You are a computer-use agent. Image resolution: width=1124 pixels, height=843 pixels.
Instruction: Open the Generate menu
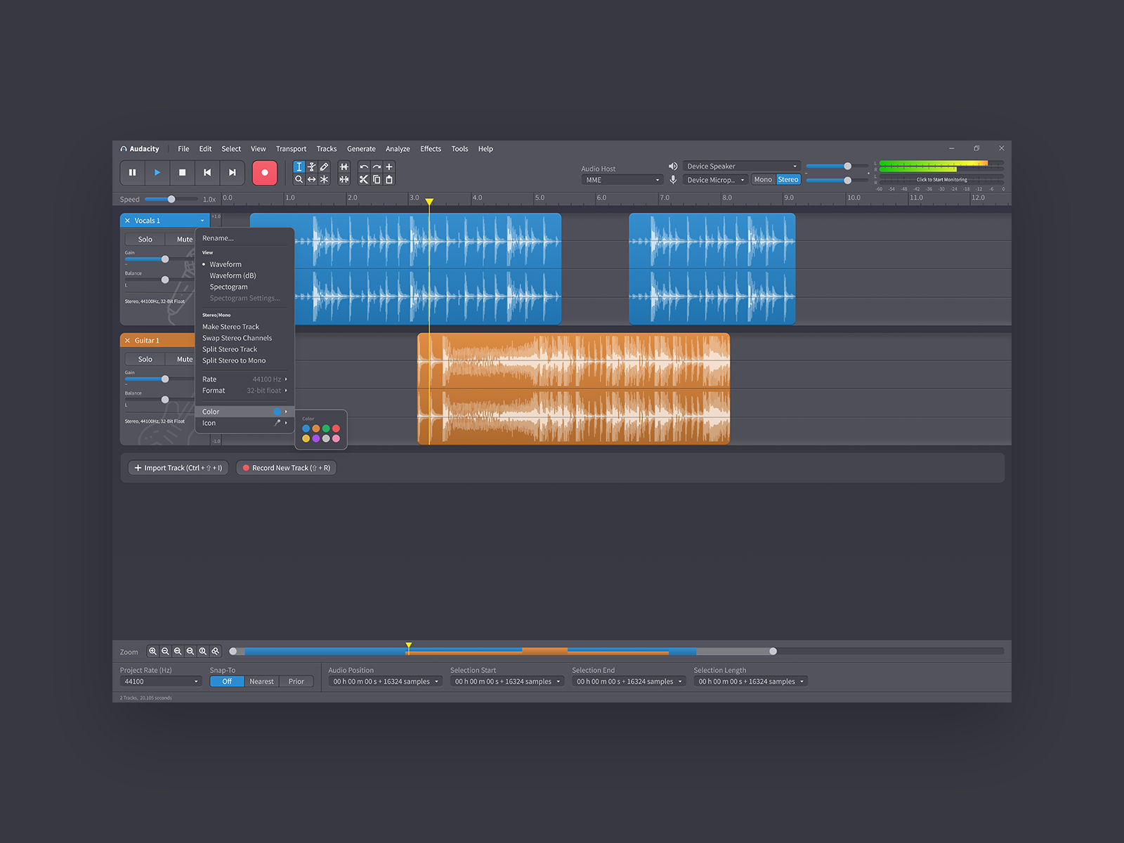tap(361, 149)
